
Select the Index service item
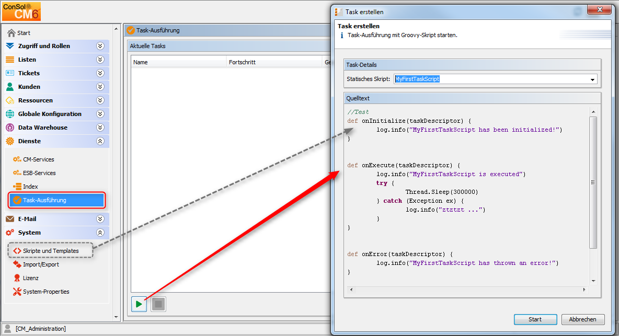point(30,187)
